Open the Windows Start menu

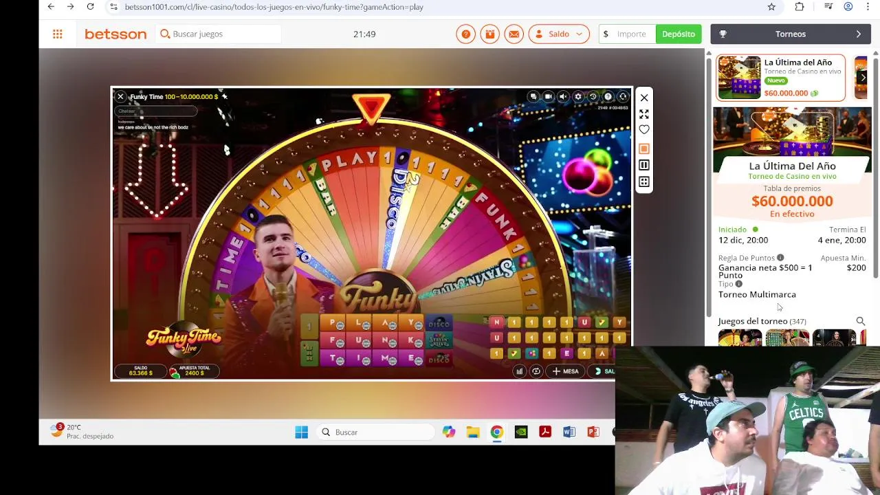(301, 432)
